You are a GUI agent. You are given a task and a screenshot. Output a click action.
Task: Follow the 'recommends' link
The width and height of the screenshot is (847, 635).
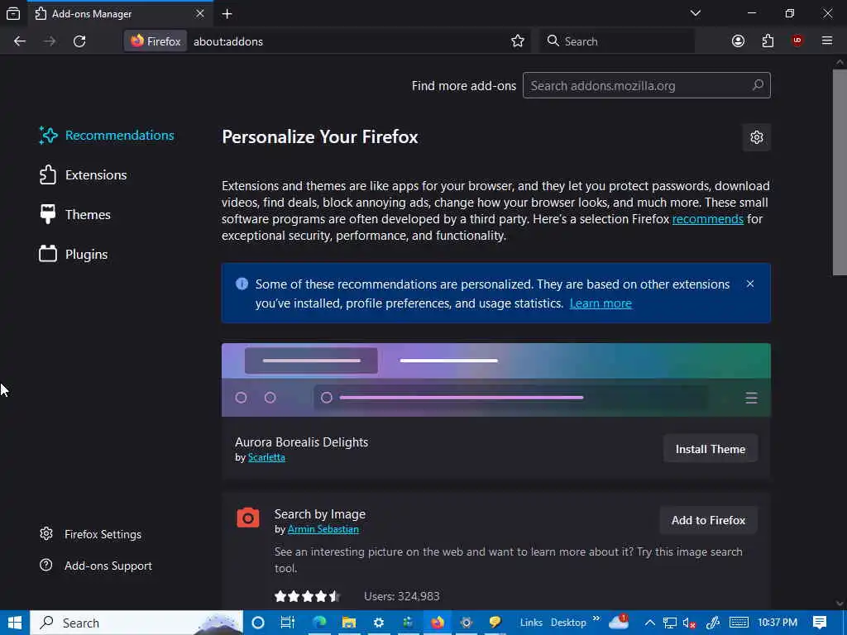[708, 219]
